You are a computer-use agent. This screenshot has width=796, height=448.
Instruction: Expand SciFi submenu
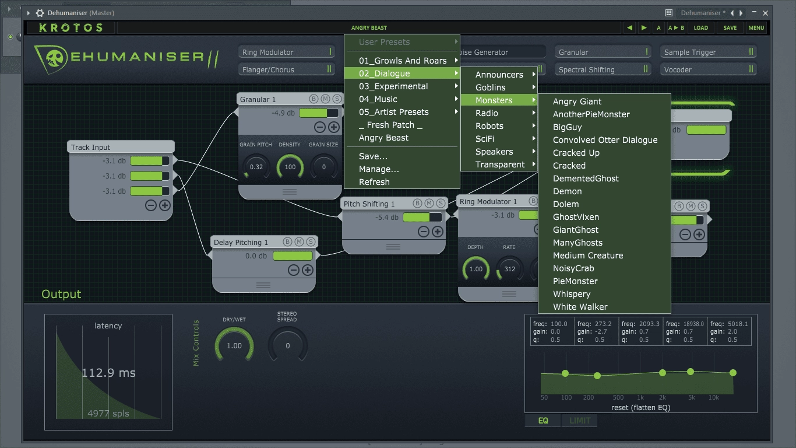[x=499, y=139]
